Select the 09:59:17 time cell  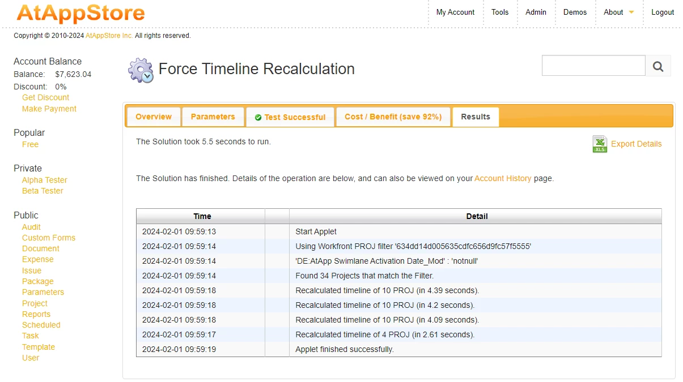coord(201,334)
